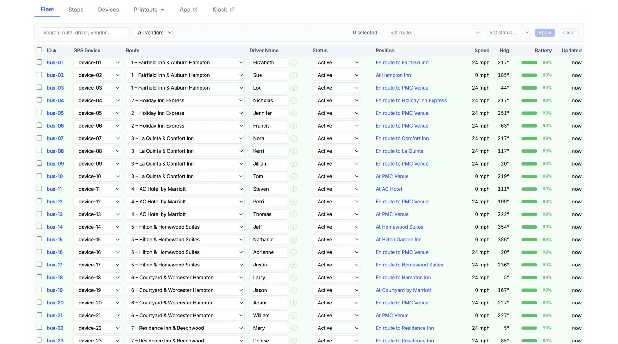The height and width of the screenshot is (344, 618).
Task: Open route dropdown for bus-12
Action: tap(185, 202)
